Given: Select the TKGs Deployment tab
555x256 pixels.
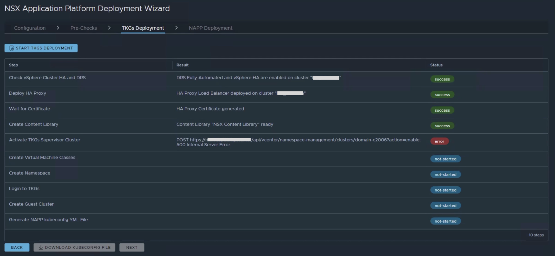Looking at the screenshot, I should [143, 28].
